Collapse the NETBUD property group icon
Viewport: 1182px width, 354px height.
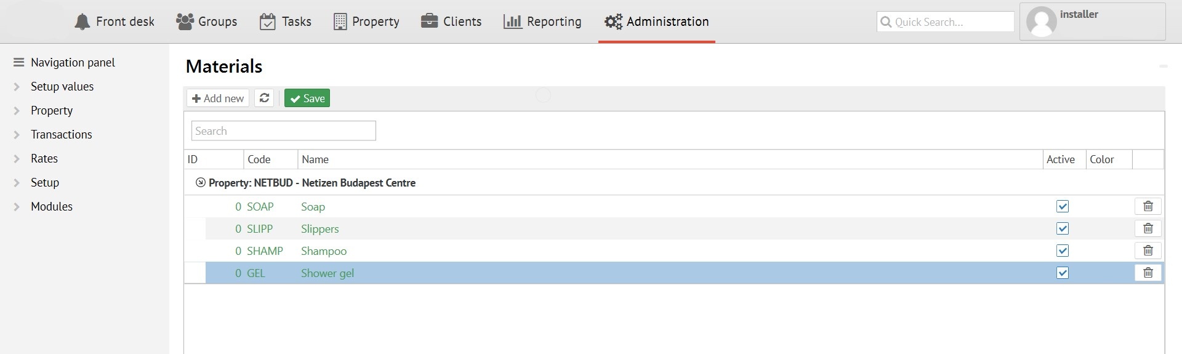pos(200,183)
